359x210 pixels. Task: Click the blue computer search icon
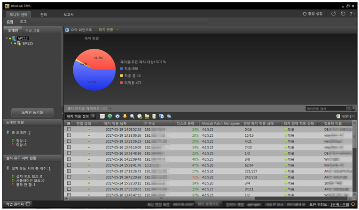click(169, 117)
